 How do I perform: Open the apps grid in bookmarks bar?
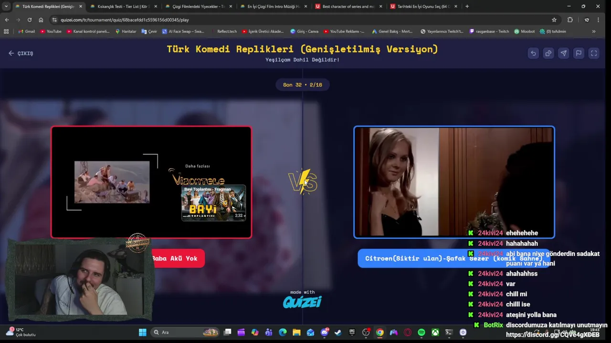click(x=6, y=31)
